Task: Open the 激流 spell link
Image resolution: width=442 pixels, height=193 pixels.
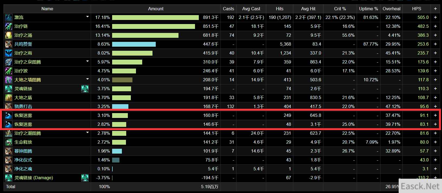Action: [19, 18]
